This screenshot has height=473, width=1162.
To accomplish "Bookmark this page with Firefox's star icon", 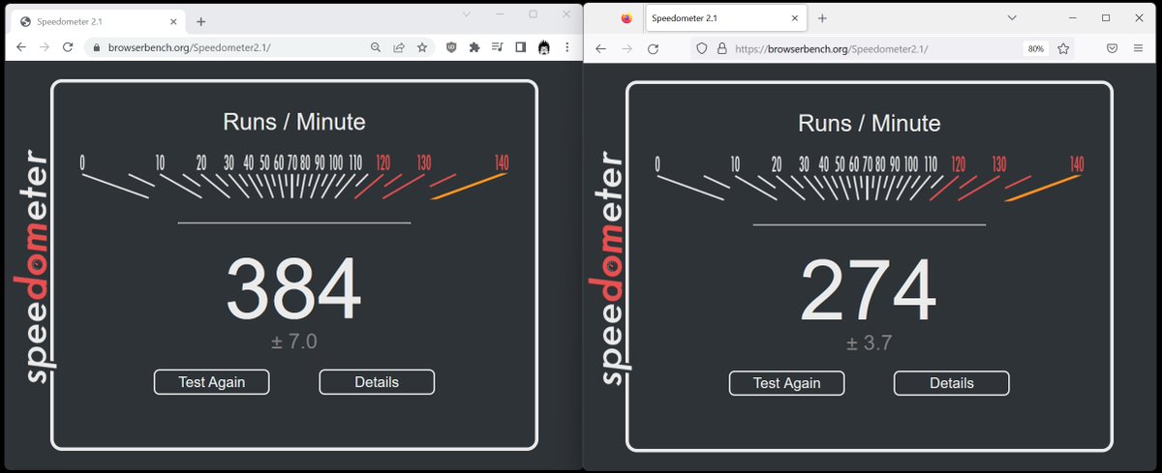I will [1063, 48].
